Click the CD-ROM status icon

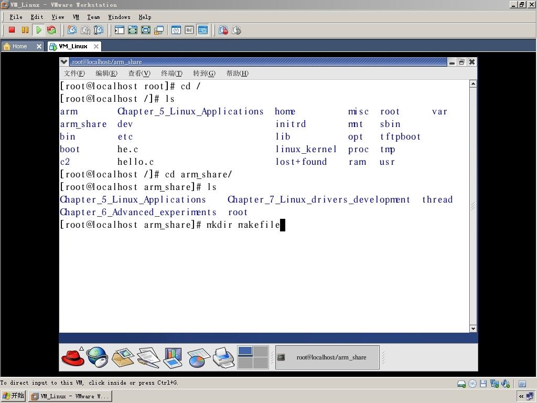point(472,384)
